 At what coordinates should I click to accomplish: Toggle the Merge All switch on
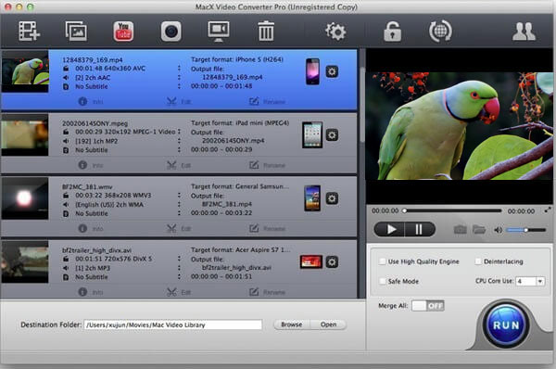click(x=428, y=305)
